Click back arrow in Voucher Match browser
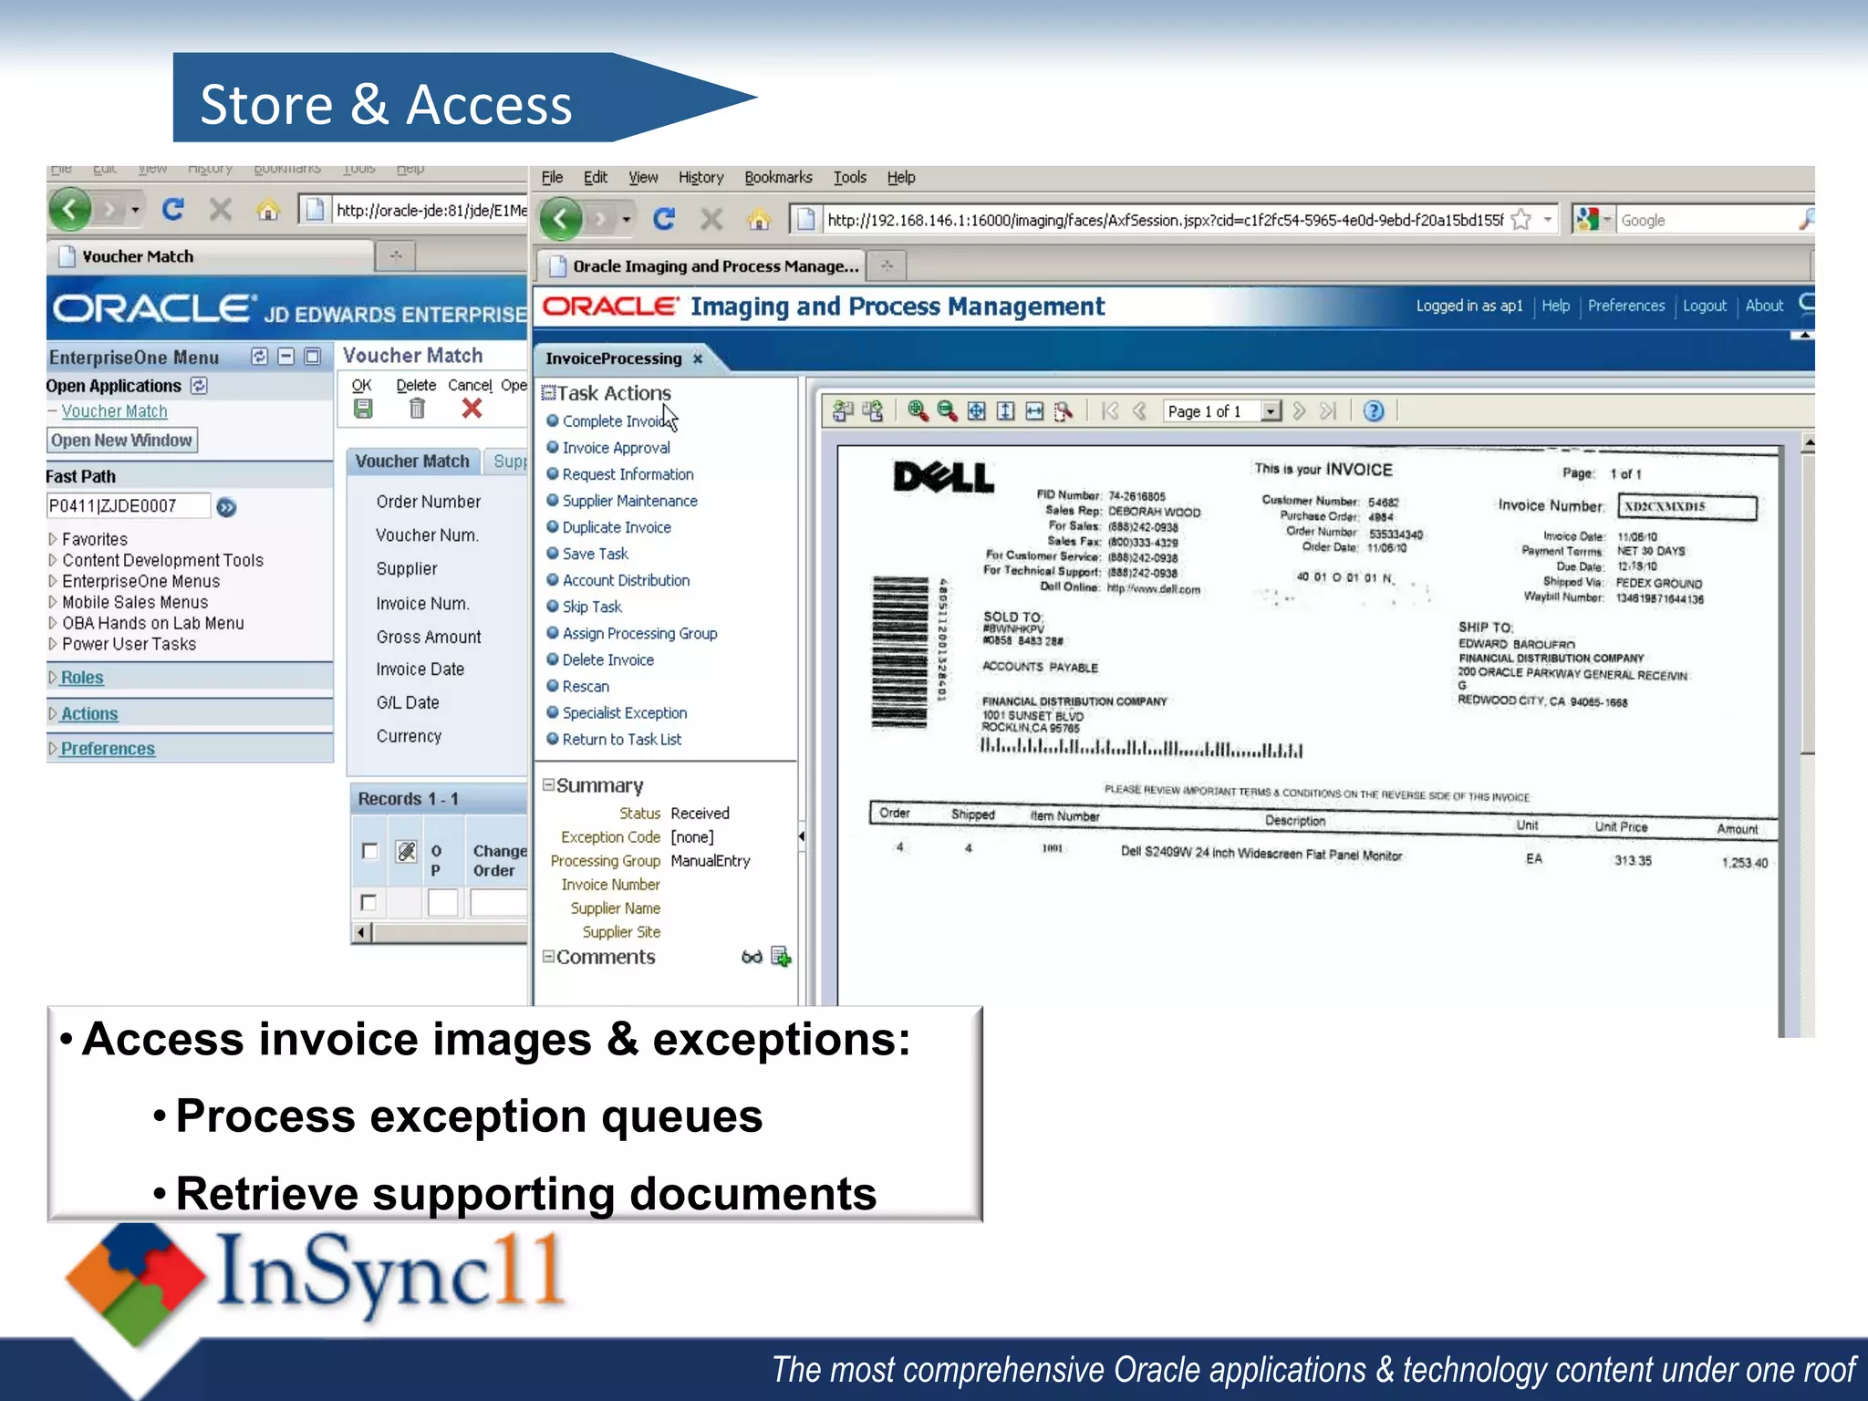 pos(70,210)
